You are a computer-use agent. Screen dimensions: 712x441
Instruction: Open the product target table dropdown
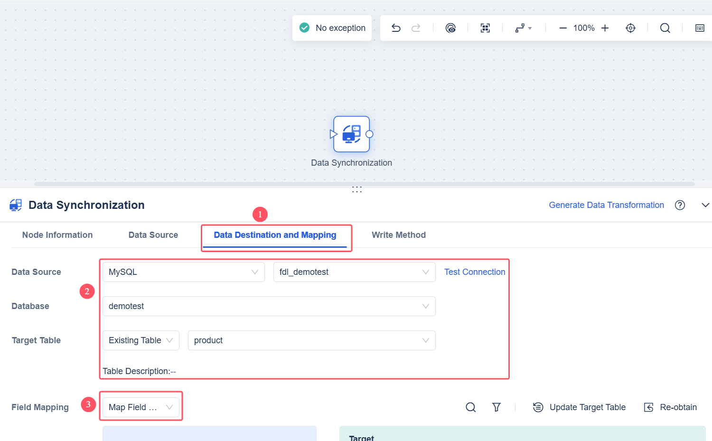click(x=312, y=340)
